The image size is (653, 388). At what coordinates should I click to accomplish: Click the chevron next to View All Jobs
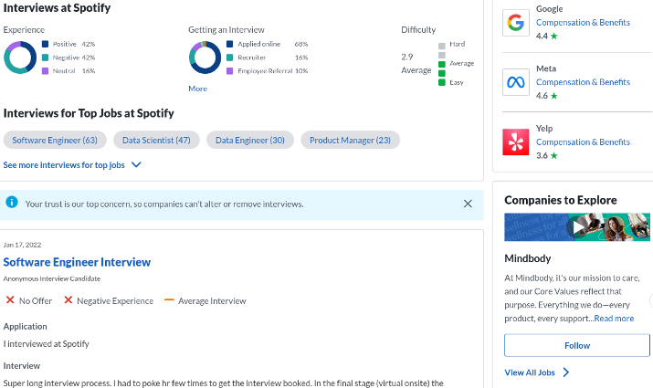pyautogui.click(x=566, y=372)
